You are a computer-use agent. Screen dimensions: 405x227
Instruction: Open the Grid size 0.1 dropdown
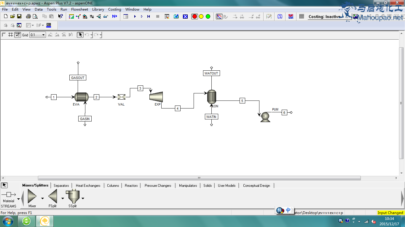tap(38, 35)
